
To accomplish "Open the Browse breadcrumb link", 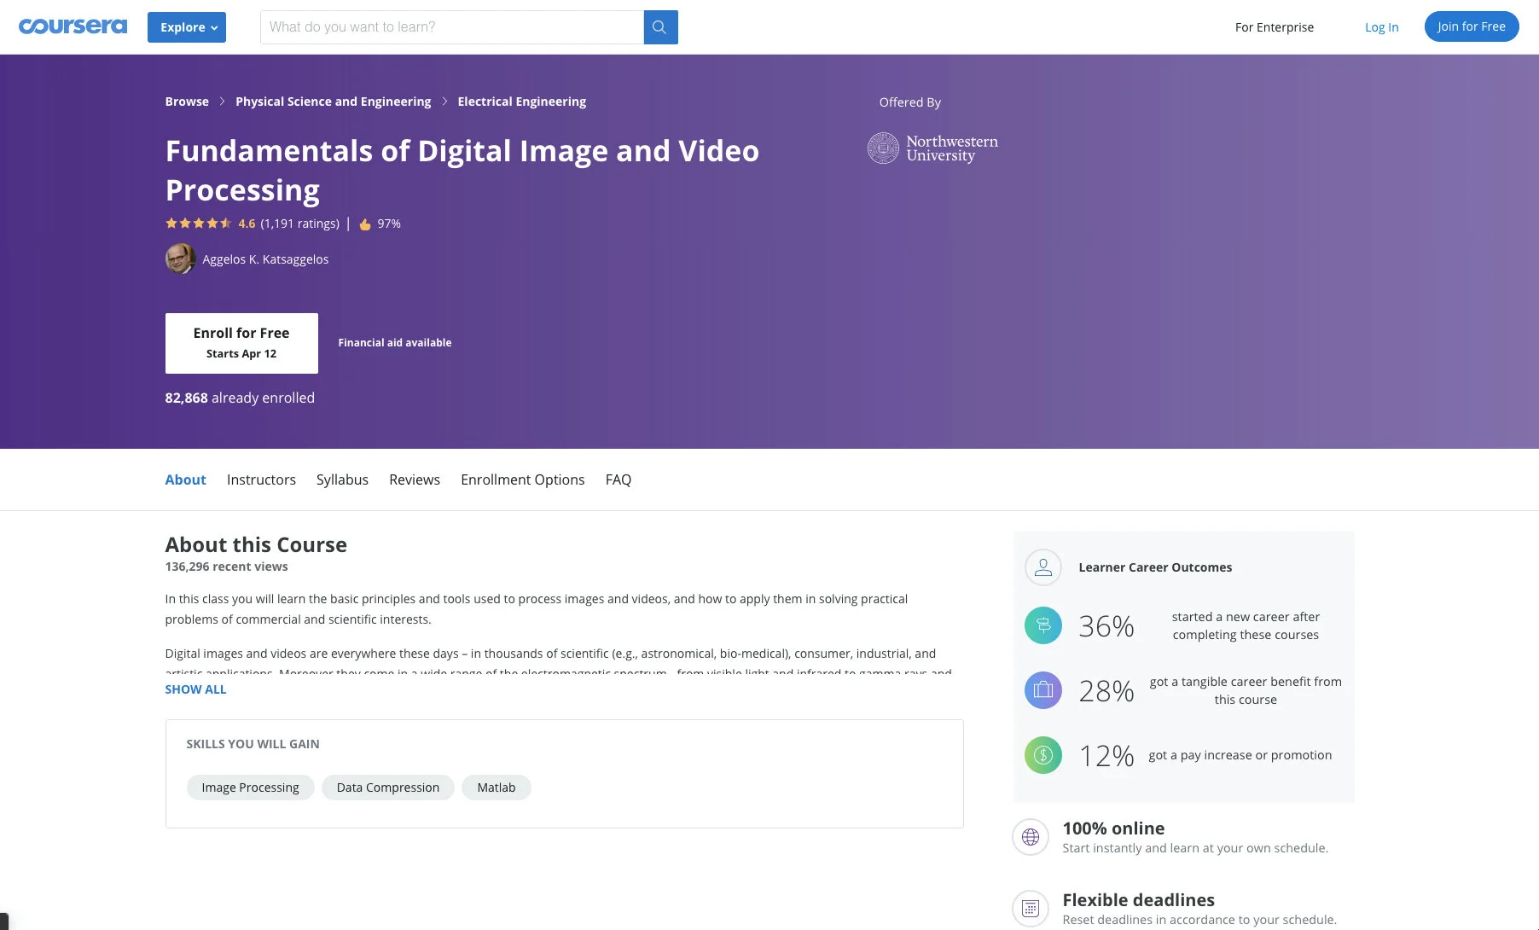I will click(187, 102).
